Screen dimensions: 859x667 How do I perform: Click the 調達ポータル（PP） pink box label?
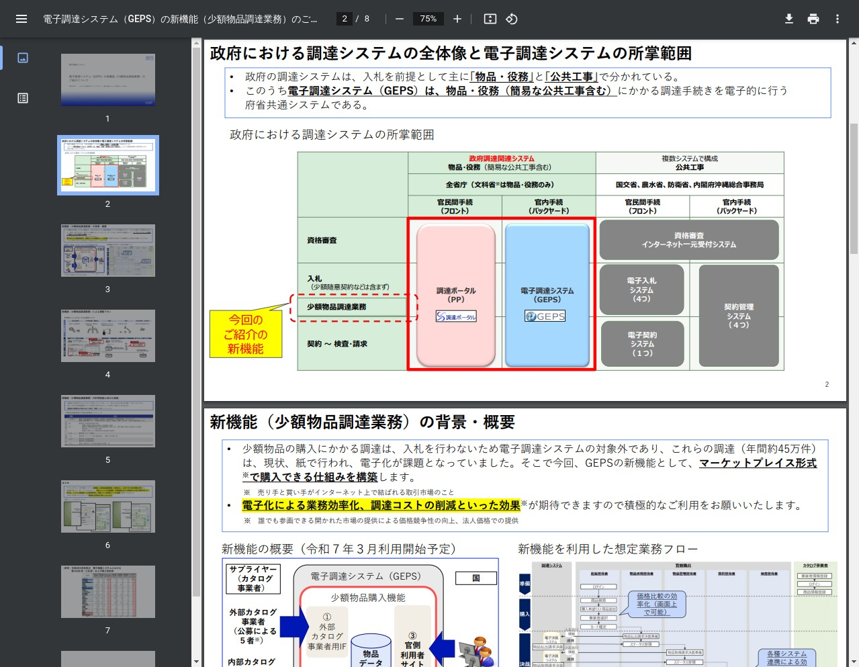point(456,295)
